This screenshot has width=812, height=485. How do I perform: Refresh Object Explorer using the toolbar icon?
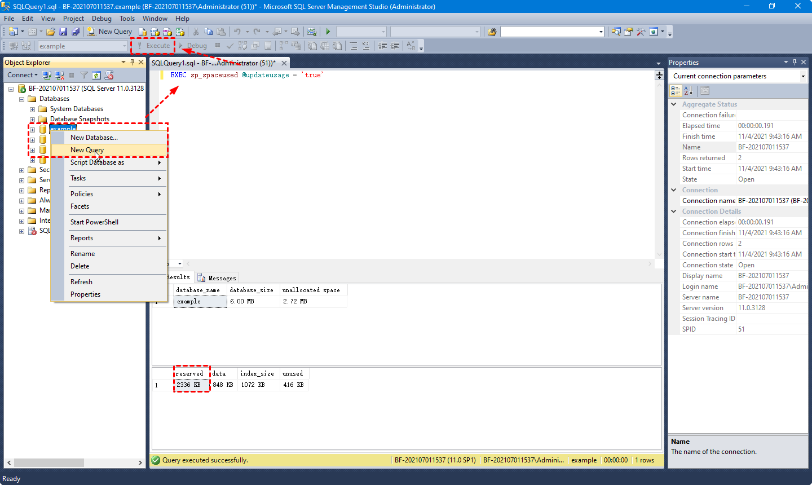coord(96,75)
